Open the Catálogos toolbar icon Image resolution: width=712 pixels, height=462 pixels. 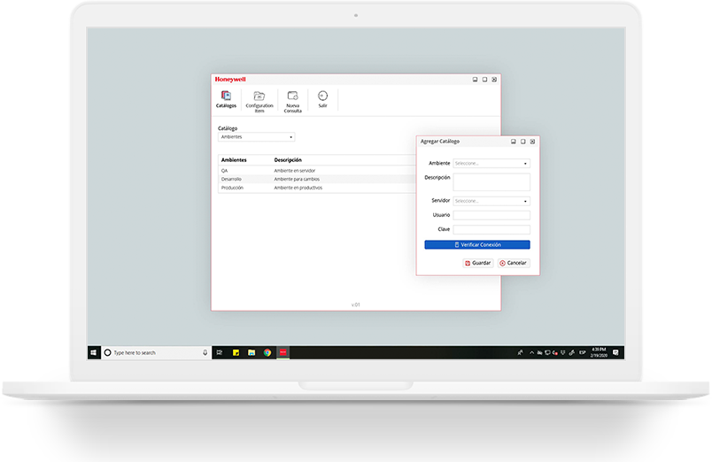[x=226, y=97]
